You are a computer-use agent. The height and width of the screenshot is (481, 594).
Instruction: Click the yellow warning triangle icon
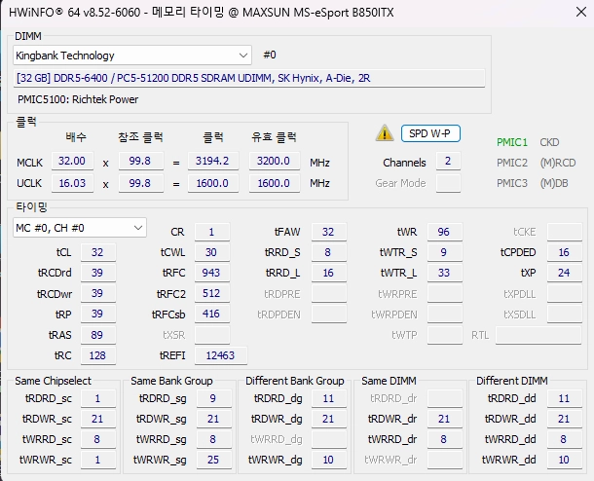pos(385,133)
